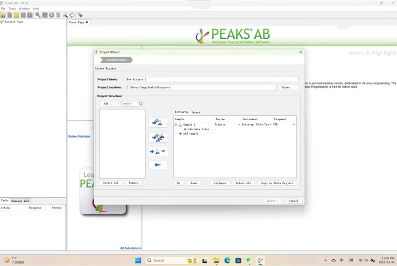Click add-to-new-sample flask arrow button
The height and width of the screenshot is (266, 397).
(x=158, y=123)
